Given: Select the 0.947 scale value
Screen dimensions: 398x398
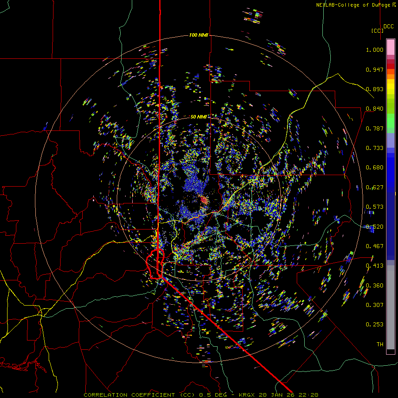Looking at the screenshot, I should 375,69.
